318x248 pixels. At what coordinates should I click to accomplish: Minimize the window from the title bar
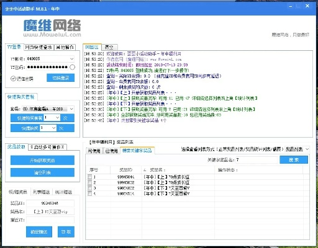(x=291, y=6)
